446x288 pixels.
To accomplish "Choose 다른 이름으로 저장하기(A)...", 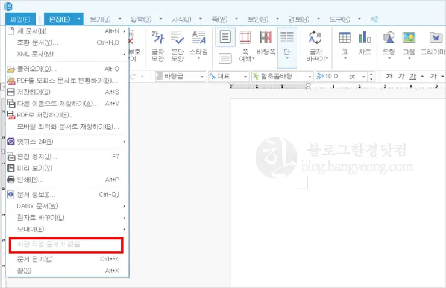I will (67, 104).
